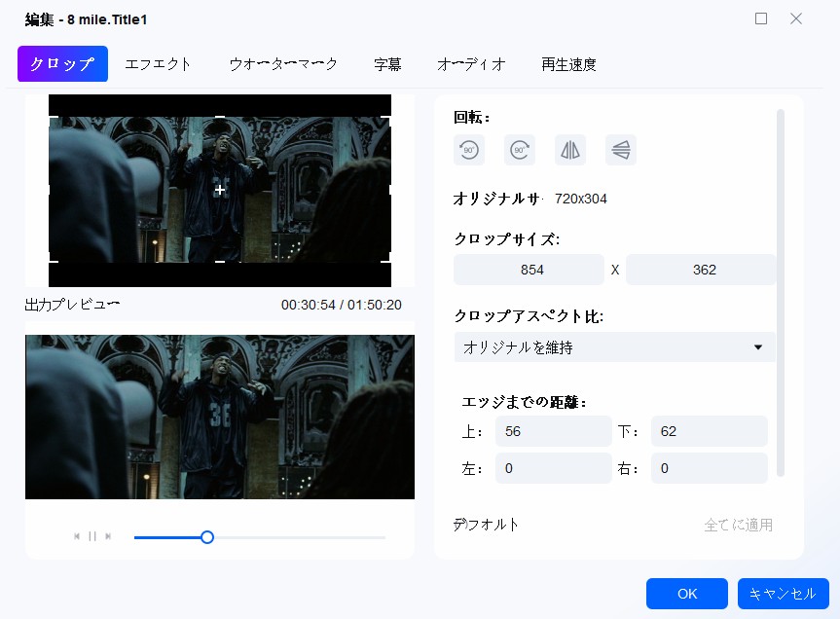The width and height of the screenshot is (840, 619).
Task: Click the 出力プレビュー label
Action: tap(72, 305)
